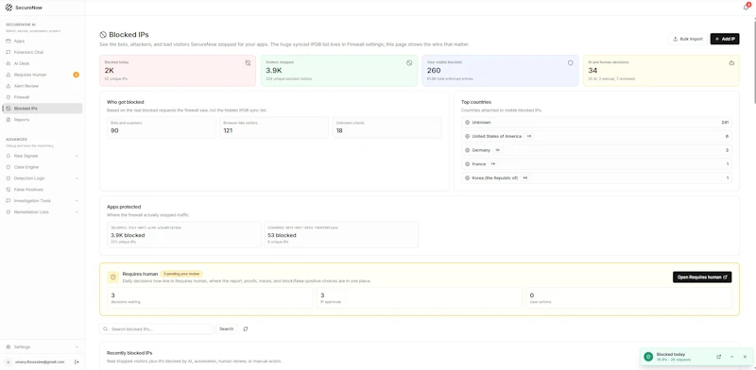
Task: Click the Bots and scanners tile
Action: (x=162, y=127)
